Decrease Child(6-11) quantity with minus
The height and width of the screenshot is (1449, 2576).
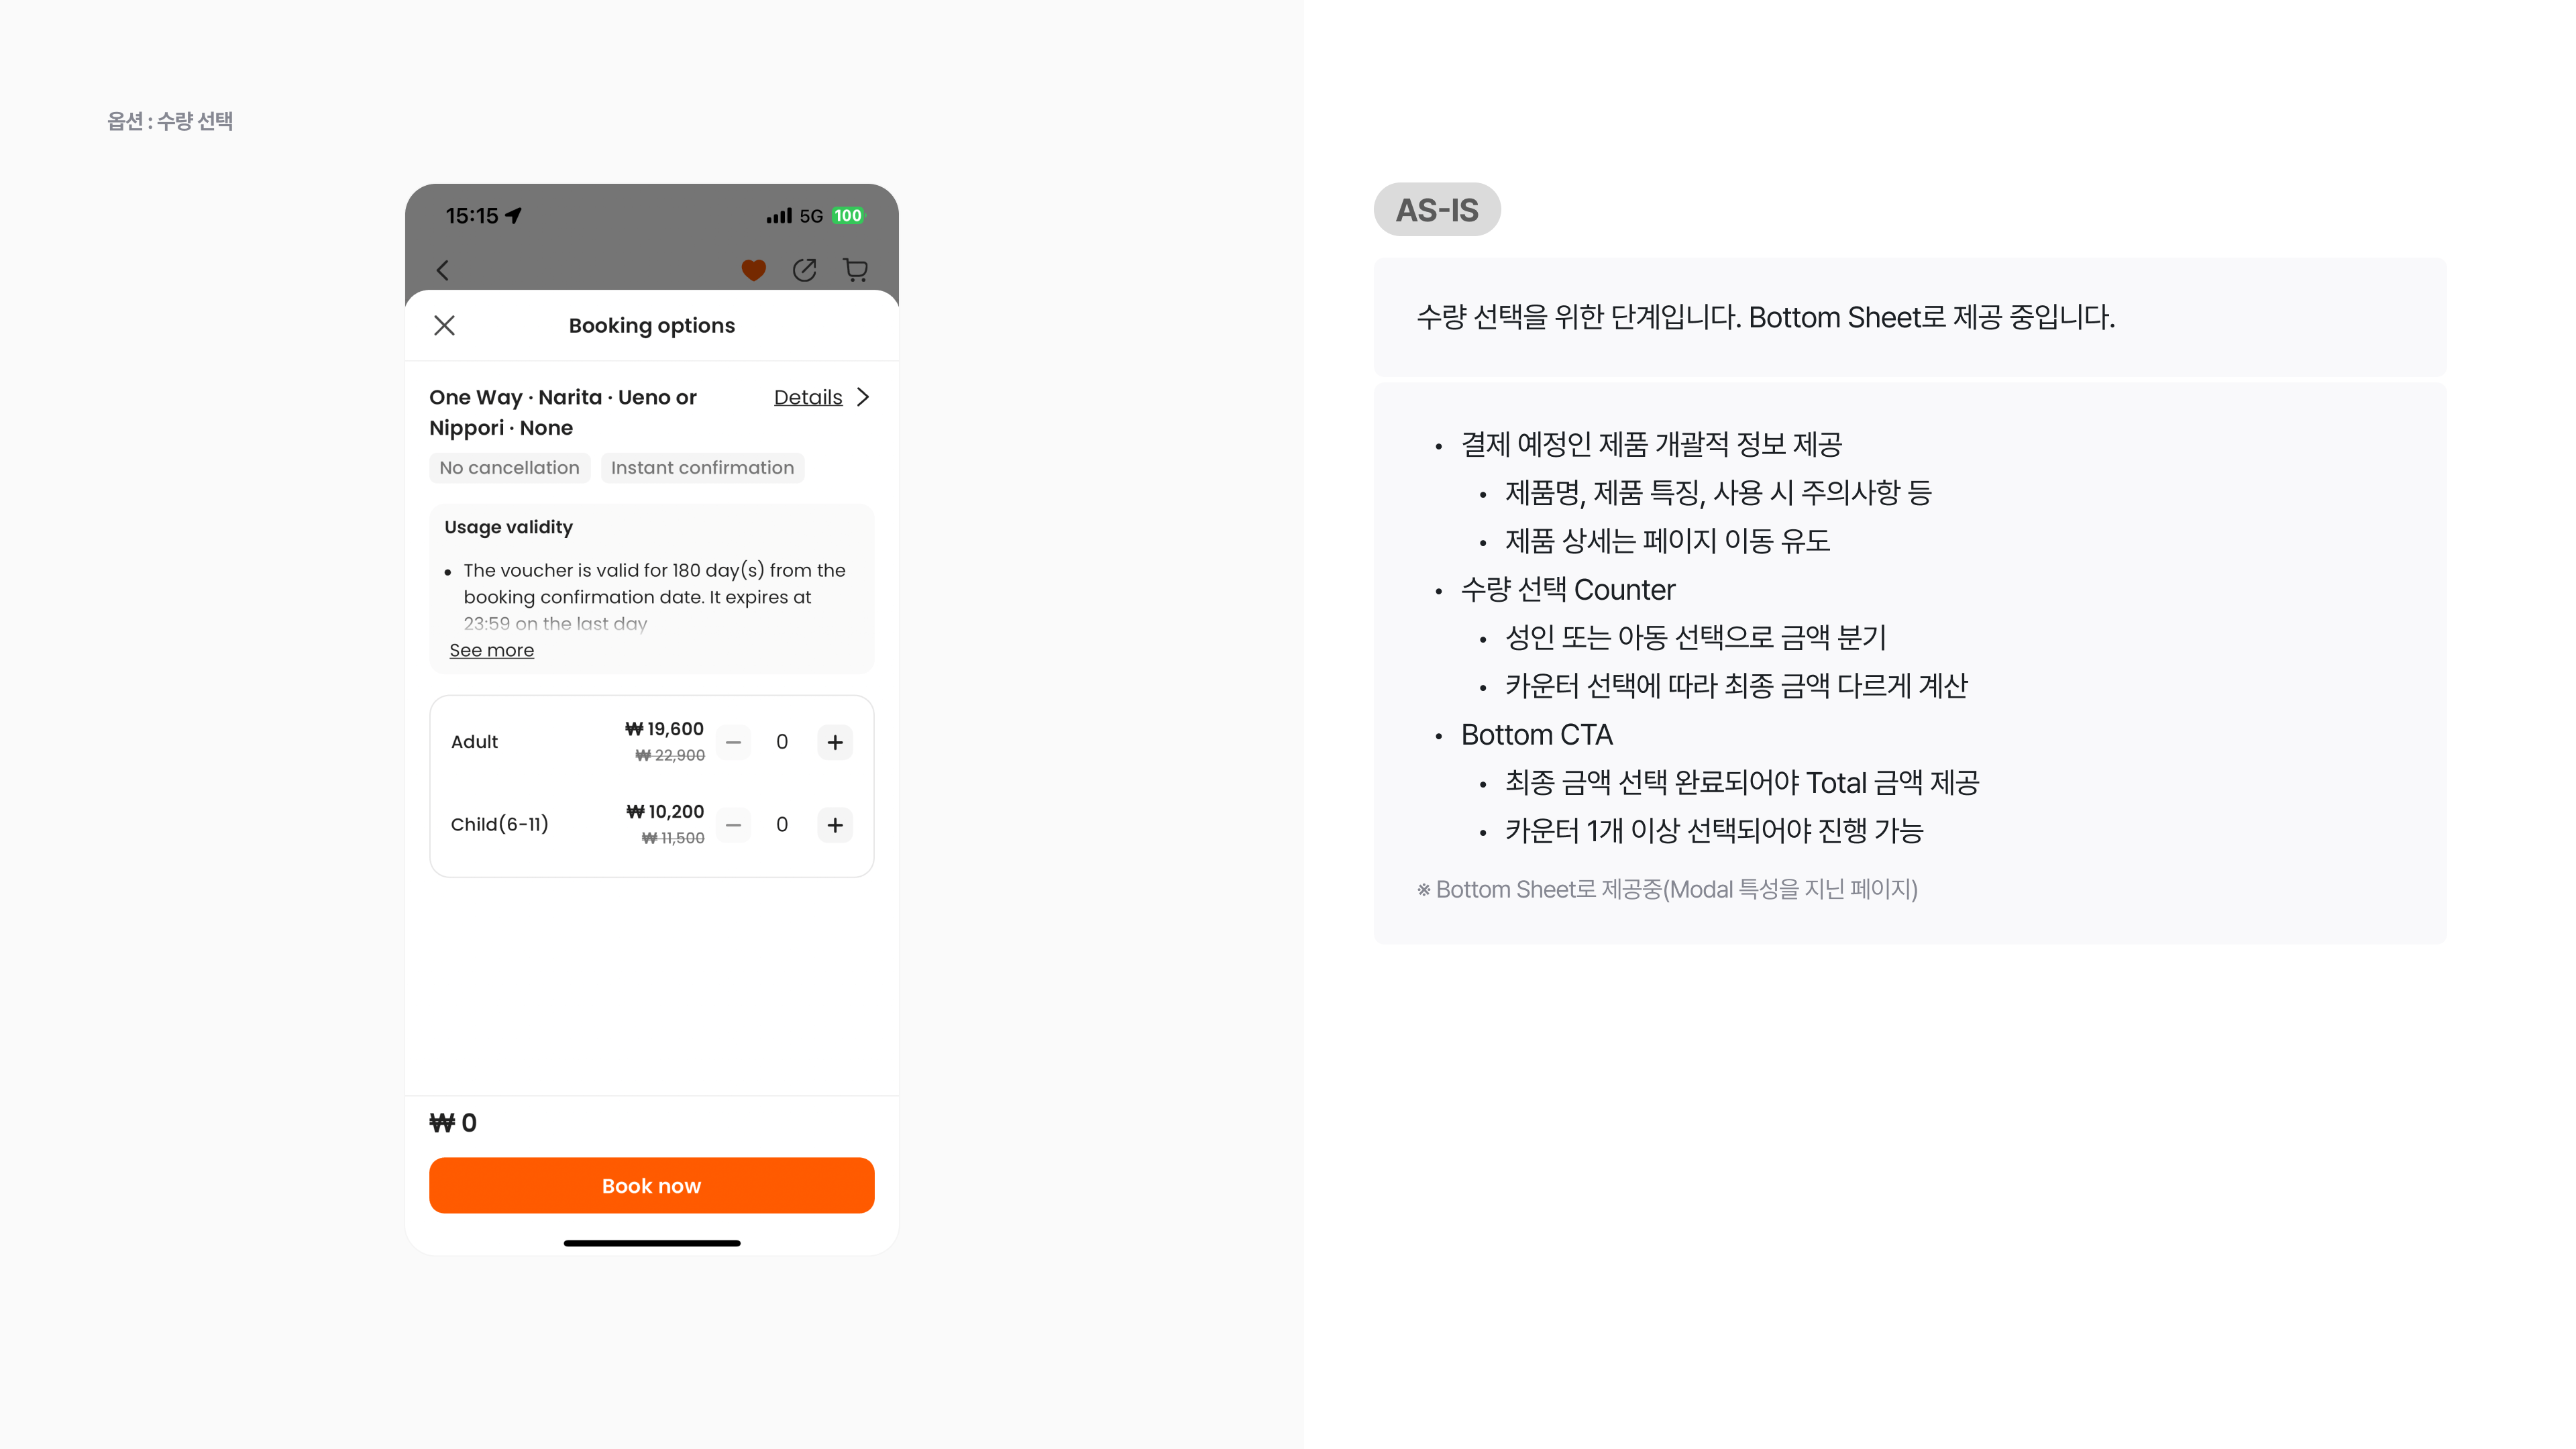tap(733, 825)
